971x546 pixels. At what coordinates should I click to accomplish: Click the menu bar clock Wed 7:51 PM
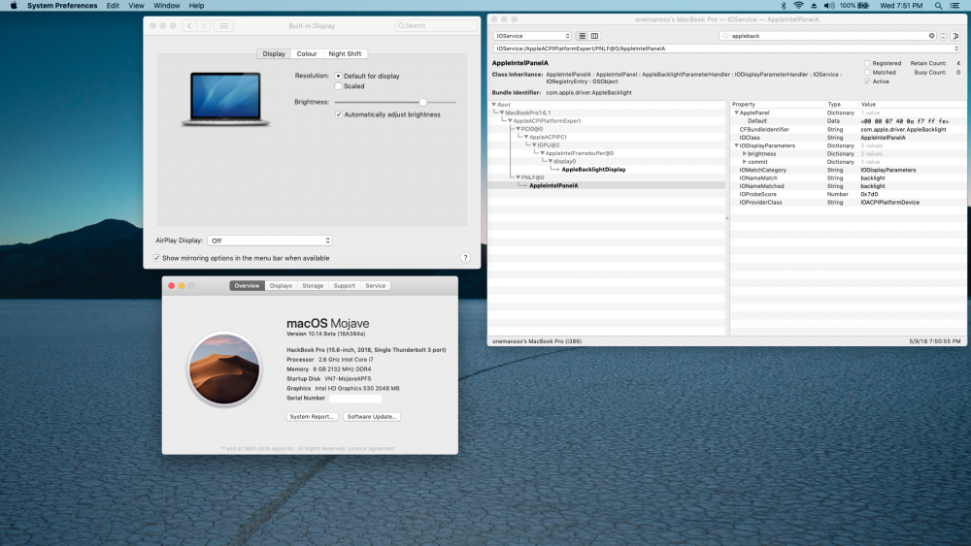point(901,6)
